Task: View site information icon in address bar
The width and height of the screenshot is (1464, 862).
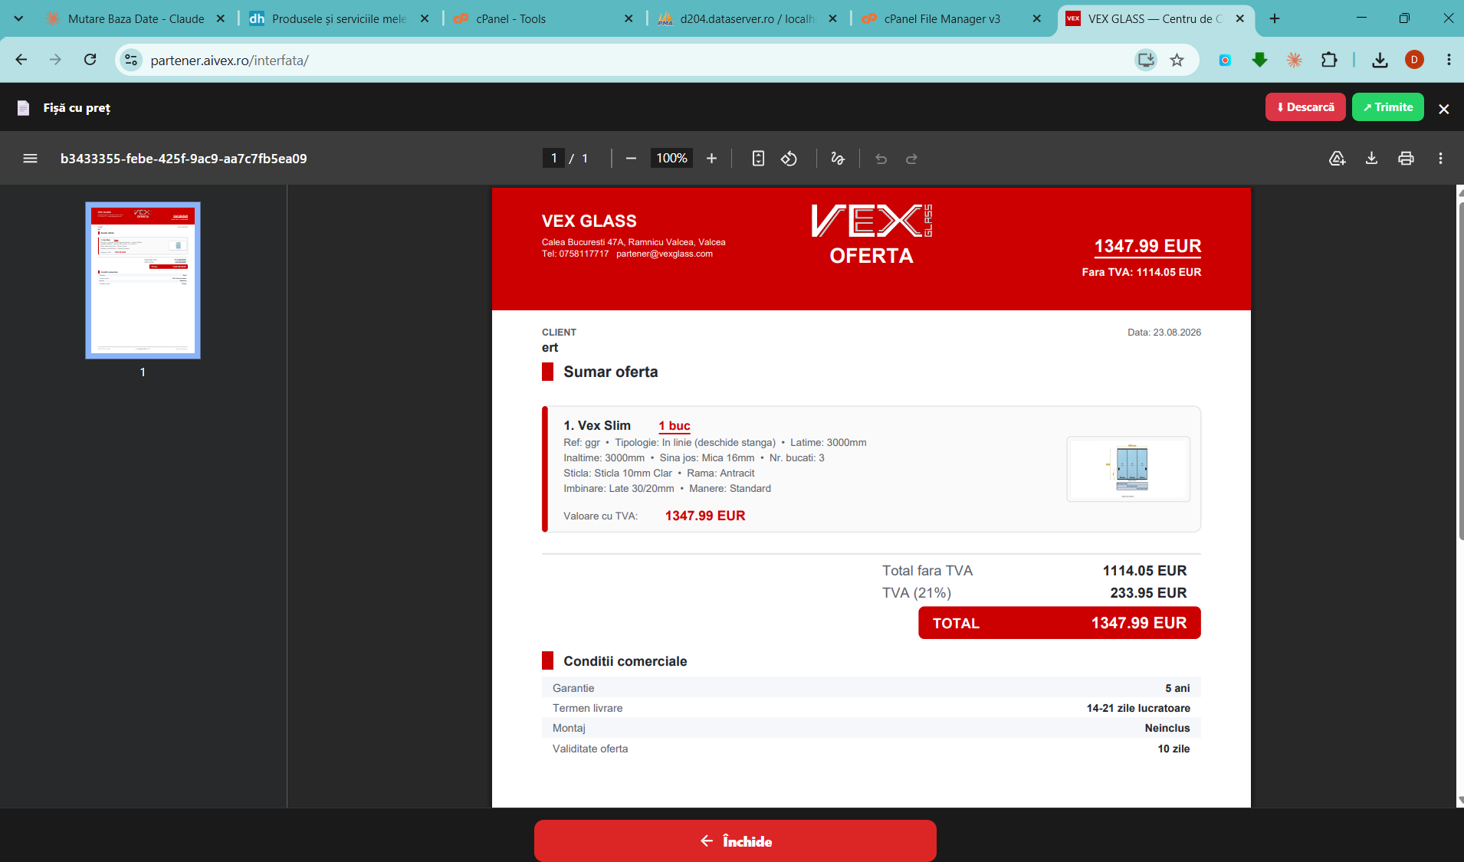Action: pyautogui.click(x=131, y=60)
